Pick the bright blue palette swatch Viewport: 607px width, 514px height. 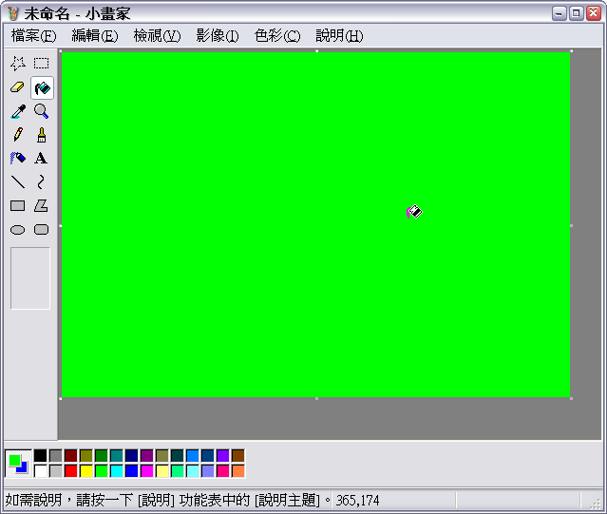point(132,471)
